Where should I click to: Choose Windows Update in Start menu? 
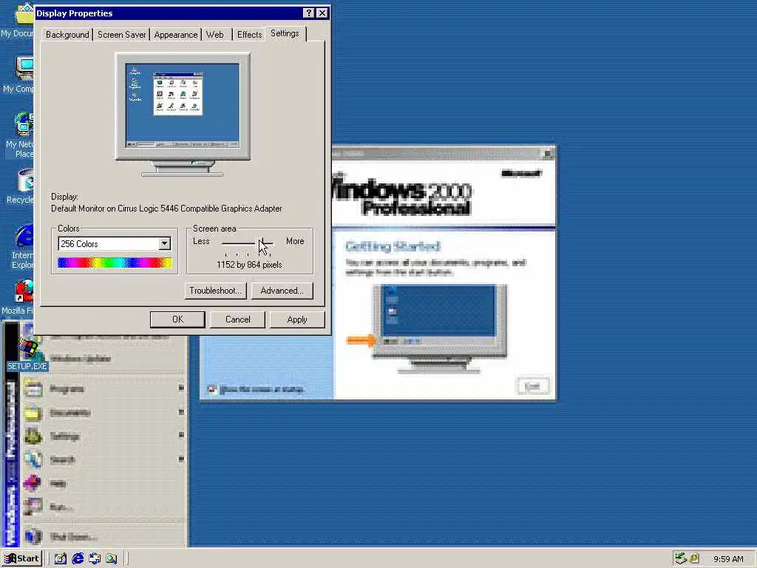[x=80, y=359]
